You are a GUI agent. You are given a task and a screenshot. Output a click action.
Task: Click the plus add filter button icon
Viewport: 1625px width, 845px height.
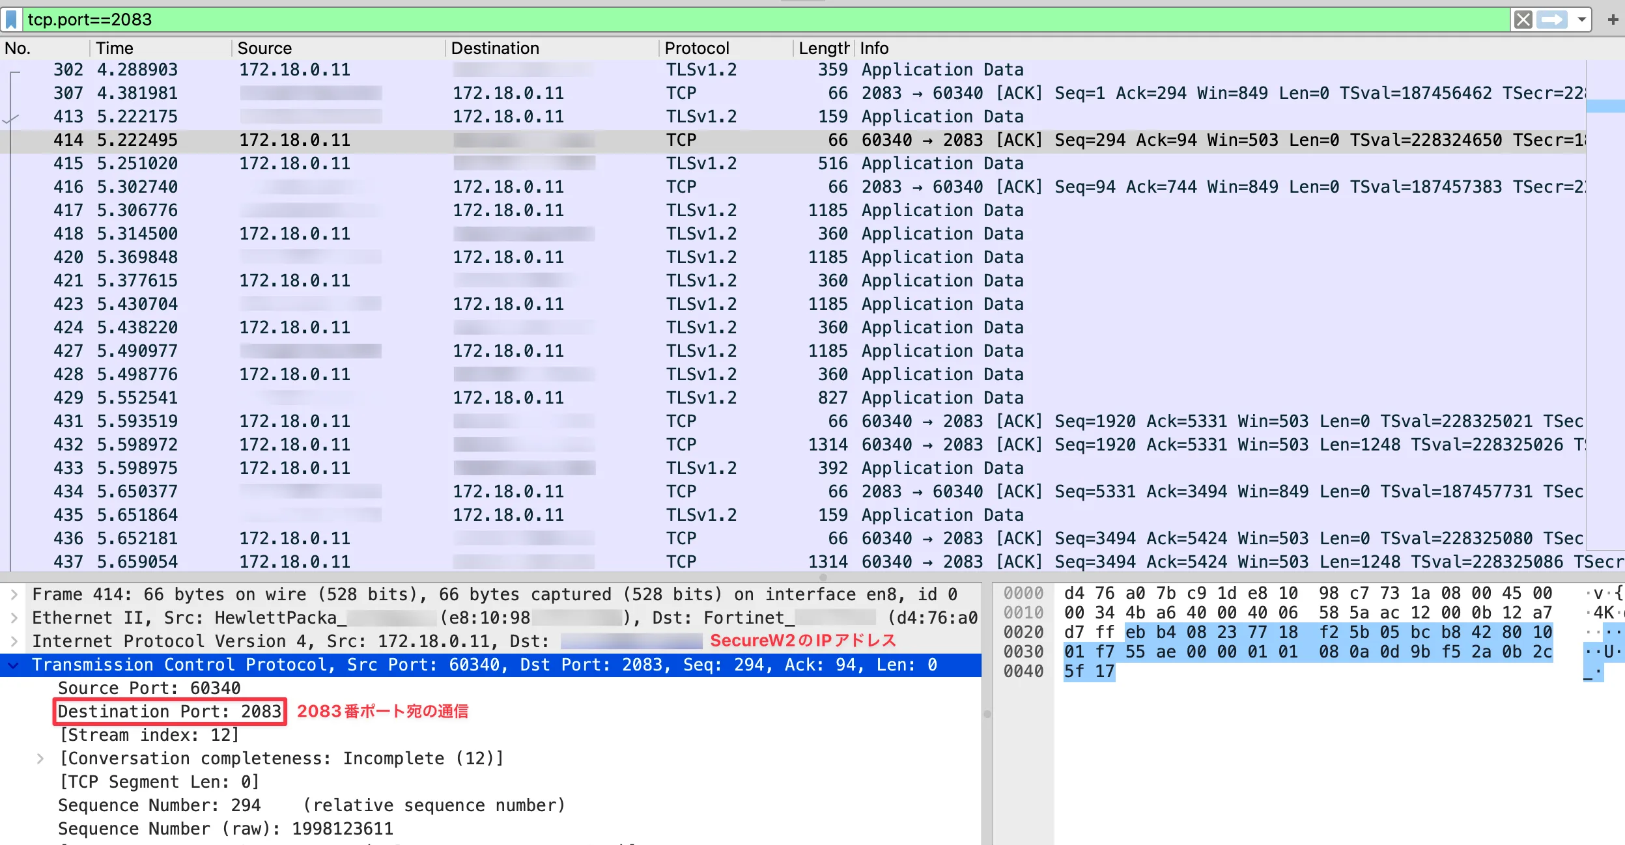click(x=1613, y=20)
